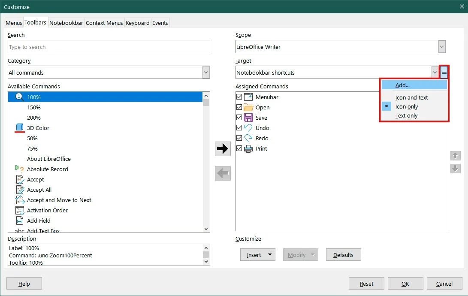Select Add... from the popup menu

pos(414,85)
